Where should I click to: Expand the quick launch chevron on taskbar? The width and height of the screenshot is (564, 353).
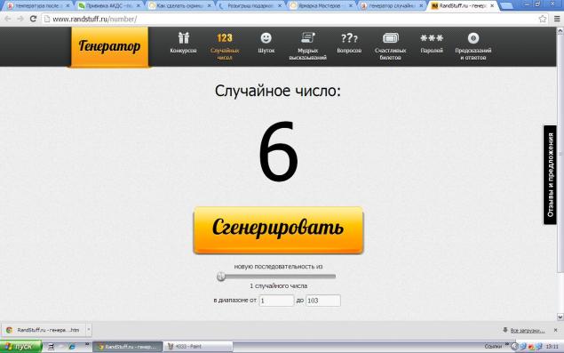pyautogui.click(x=87, y=345)
